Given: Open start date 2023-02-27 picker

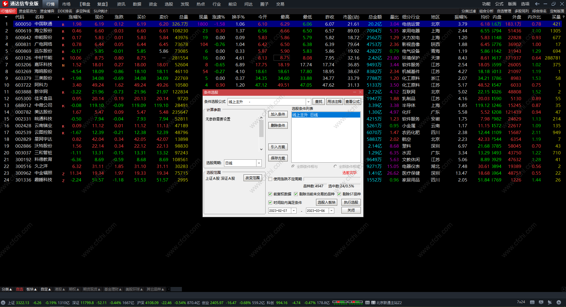Looking at the screenshot, I should (294, 211).
